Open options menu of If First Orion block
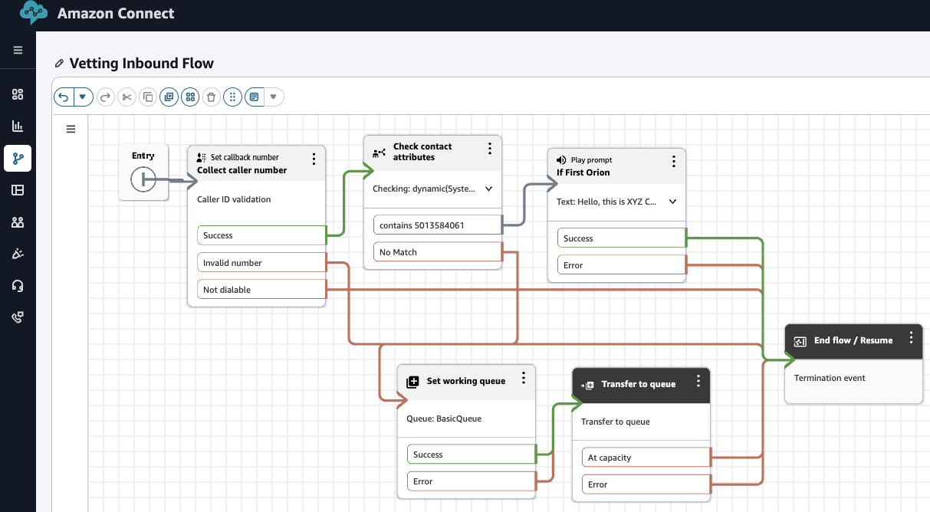This screenshot has height=512, width=930. 674,161
